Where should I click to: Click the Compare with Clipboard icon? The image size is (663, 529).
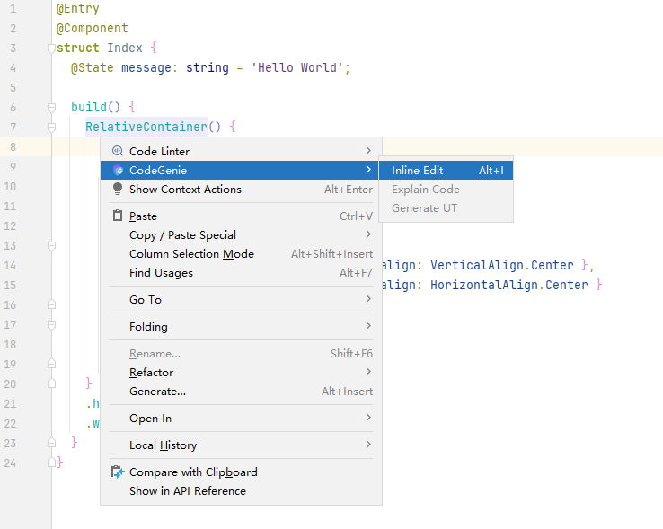click(x=118, y=472)
